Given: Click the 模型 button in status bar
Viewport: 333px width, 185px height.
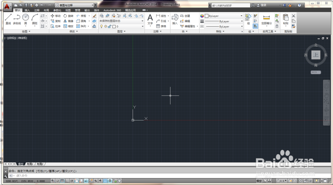Looking at the screenshot, I should pyautogui.click(x=259, y=181).
